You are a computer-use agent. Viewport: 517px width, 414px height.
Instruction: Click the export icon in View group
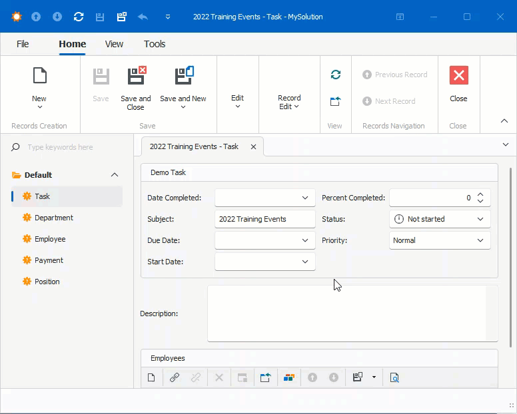335,101
